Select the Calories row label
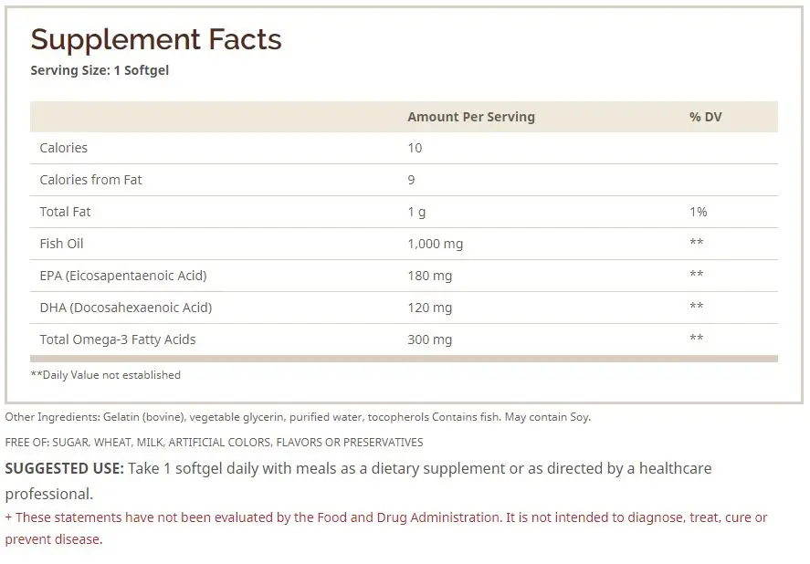Screen dimensions: 810x564 (x=64, y=148)
